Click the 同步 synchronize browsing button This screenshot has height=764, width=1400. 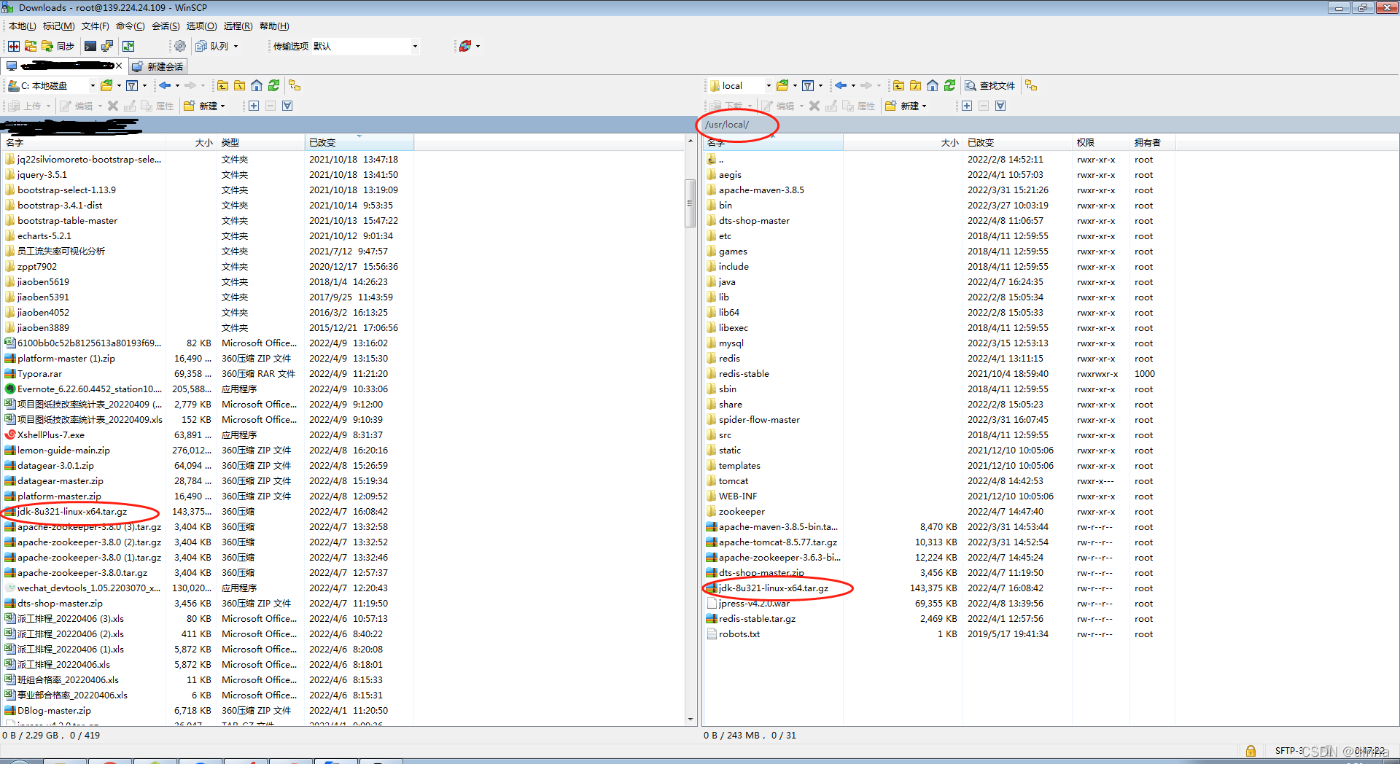pos(58,46)
